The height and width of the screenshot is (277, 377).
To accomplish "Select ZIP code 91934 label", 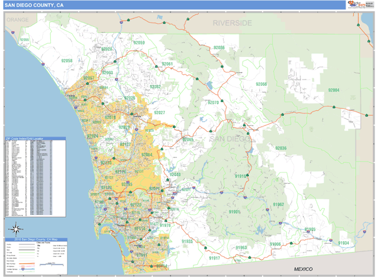I will click(x=343, y=243).
